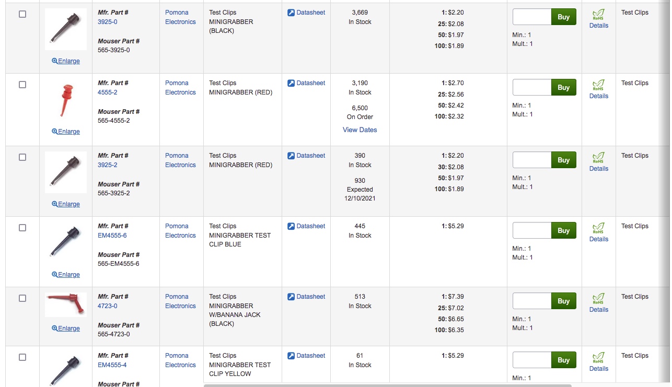
Task: Click Enlarge magnifier under 4723-0 image
Action: 54,329
